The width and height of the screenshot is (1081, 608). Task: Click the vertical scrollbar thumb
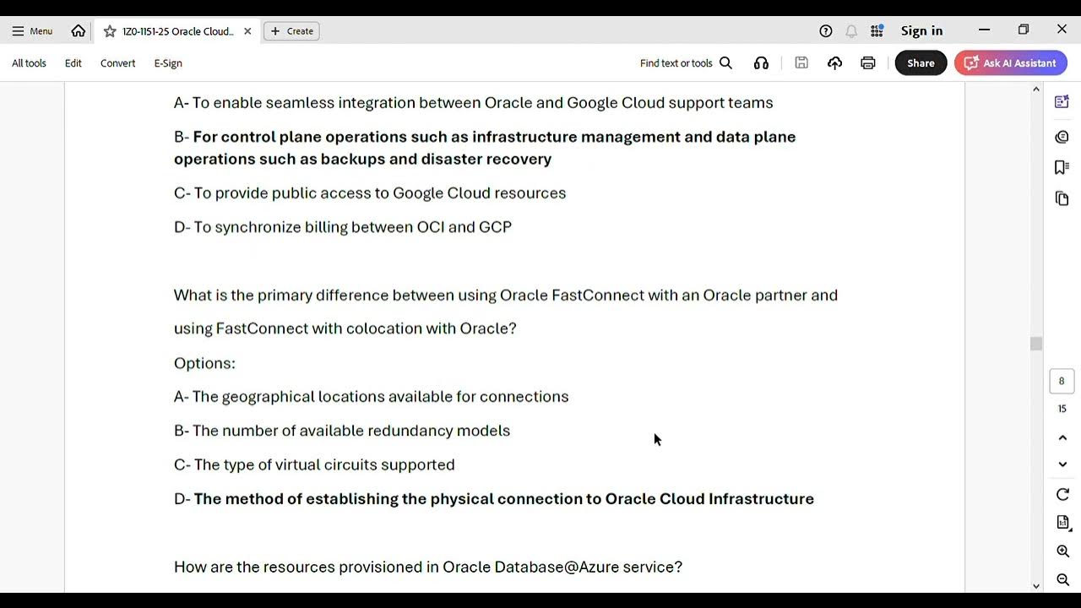pyautogui.click(x=1036, y=344)
